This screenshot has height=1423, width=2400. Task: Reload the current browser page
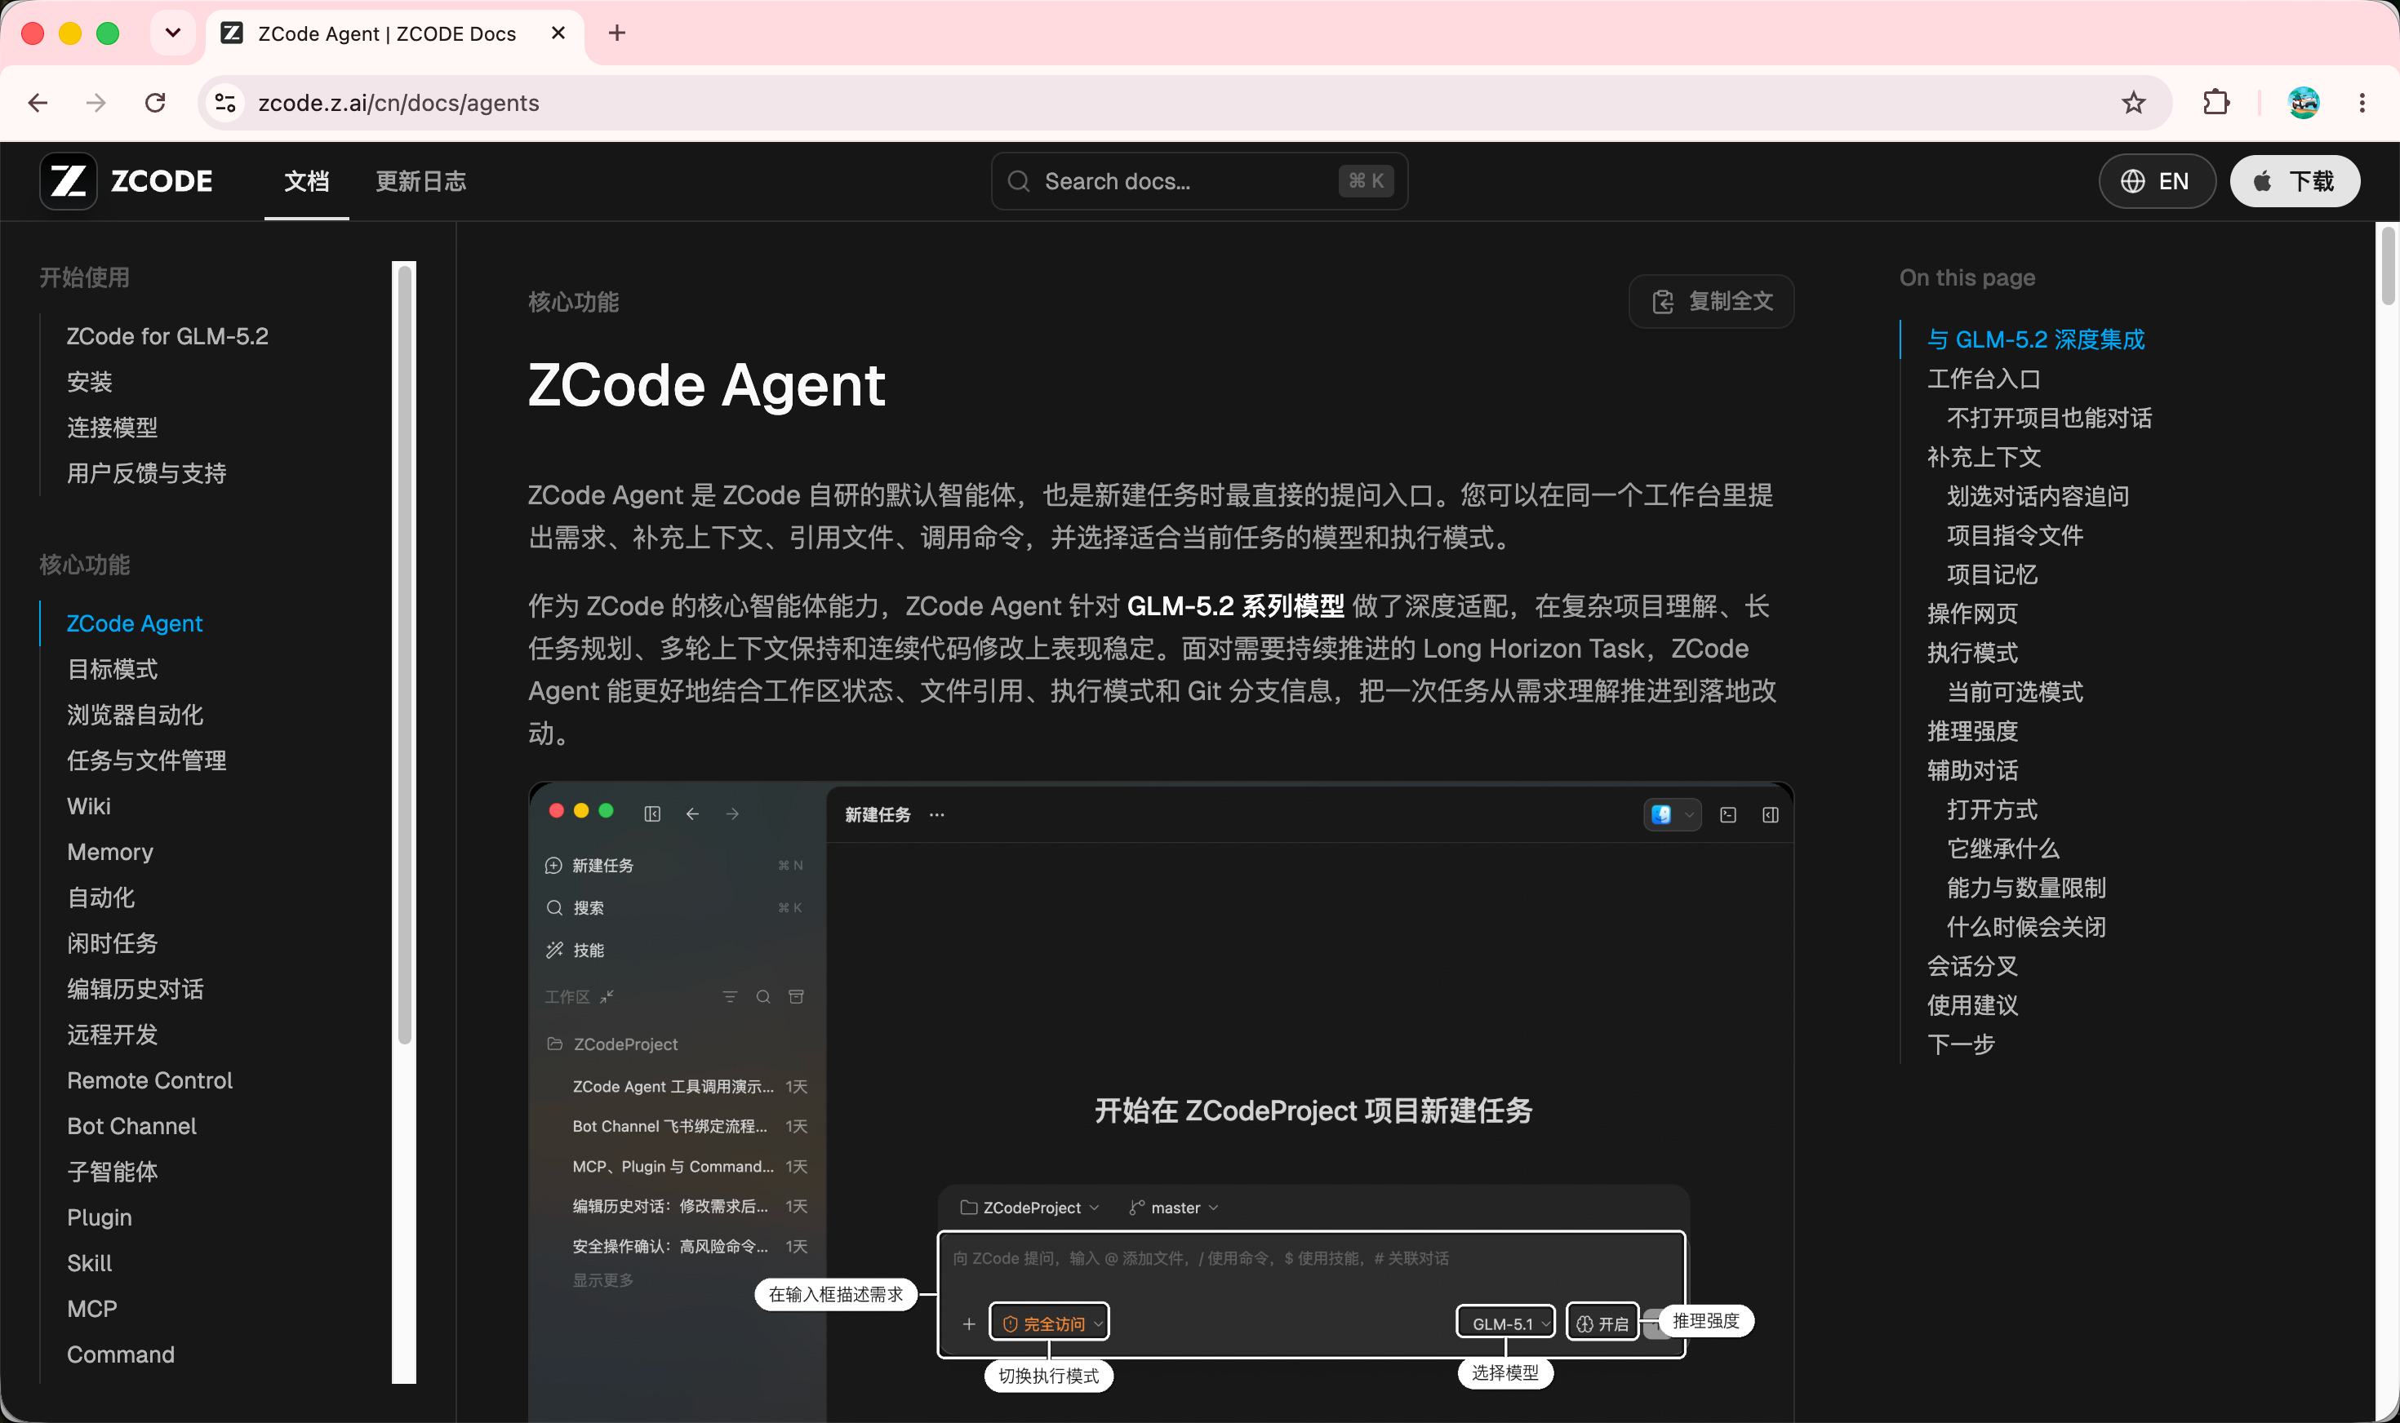click(x=155, y=103)
